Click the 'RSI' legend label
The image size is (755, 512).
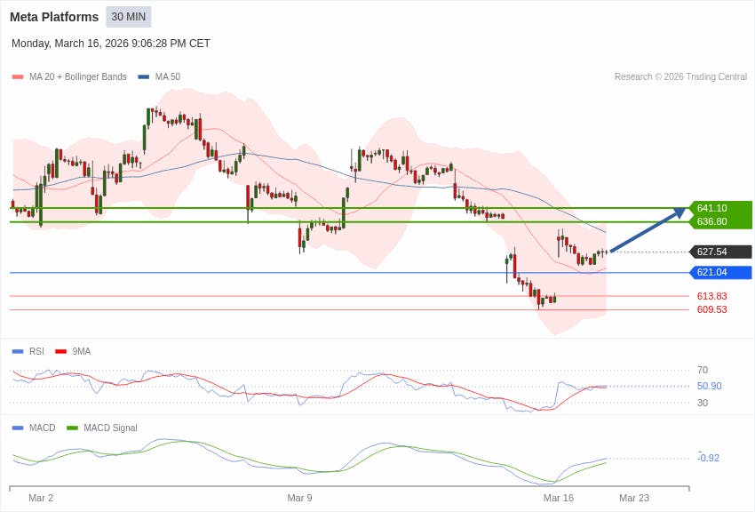coord(36,351)
